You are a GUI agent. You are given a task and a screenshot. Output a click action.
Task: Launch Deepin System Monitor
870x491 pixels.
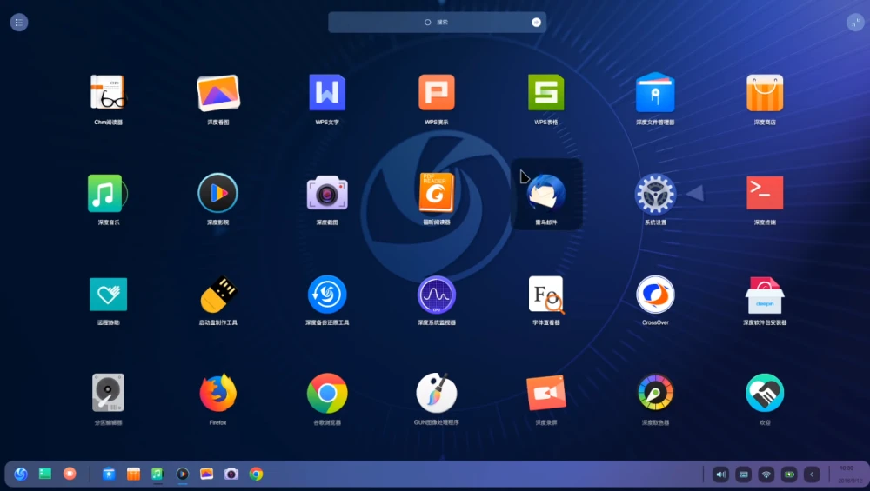[437, 295]
